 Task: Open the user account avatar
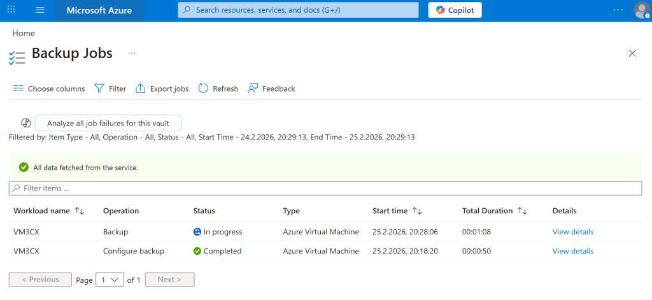click(641, 10)
